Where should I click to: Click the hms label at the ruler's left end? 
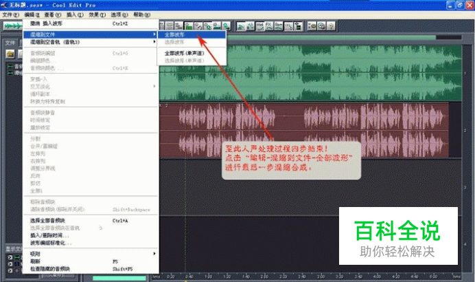(x=156, y=276)
